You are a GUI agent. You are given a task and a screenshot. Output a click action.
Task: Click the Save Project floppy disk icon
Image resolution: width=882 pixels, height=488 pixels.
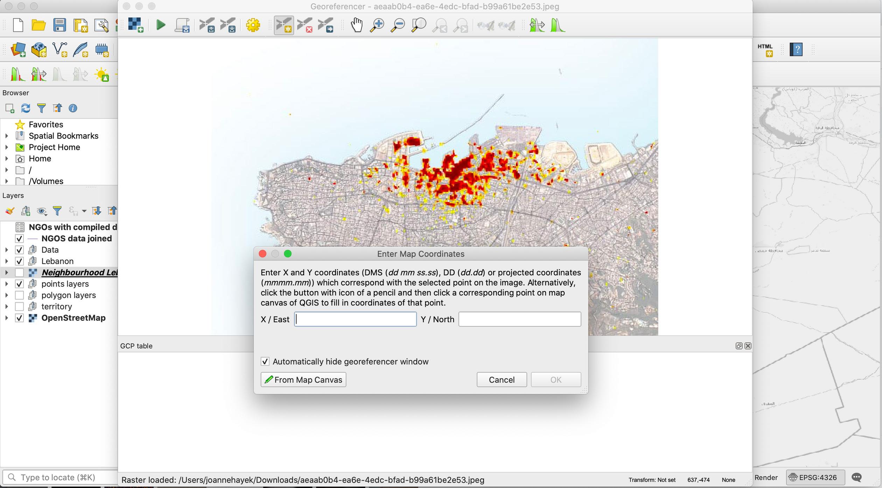59,25
